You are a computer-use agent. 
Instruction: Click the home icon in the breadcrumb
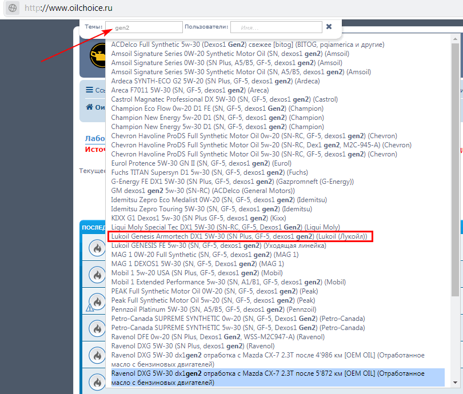click(x=89, y=107)
